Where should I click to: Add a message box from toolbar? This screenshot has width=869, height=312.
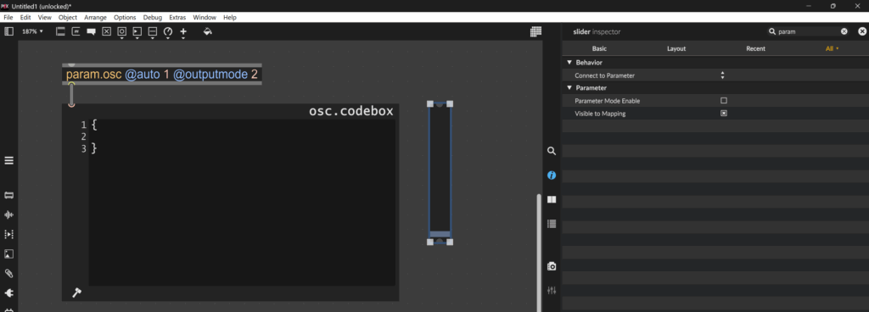point(76,31)
